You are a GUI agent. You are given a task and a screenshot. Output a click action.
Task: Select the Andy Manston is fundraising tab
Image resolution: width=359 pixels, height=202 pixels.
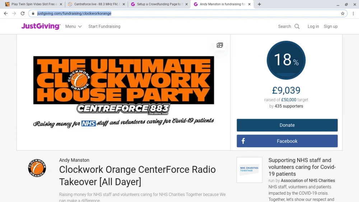(222, 4)
